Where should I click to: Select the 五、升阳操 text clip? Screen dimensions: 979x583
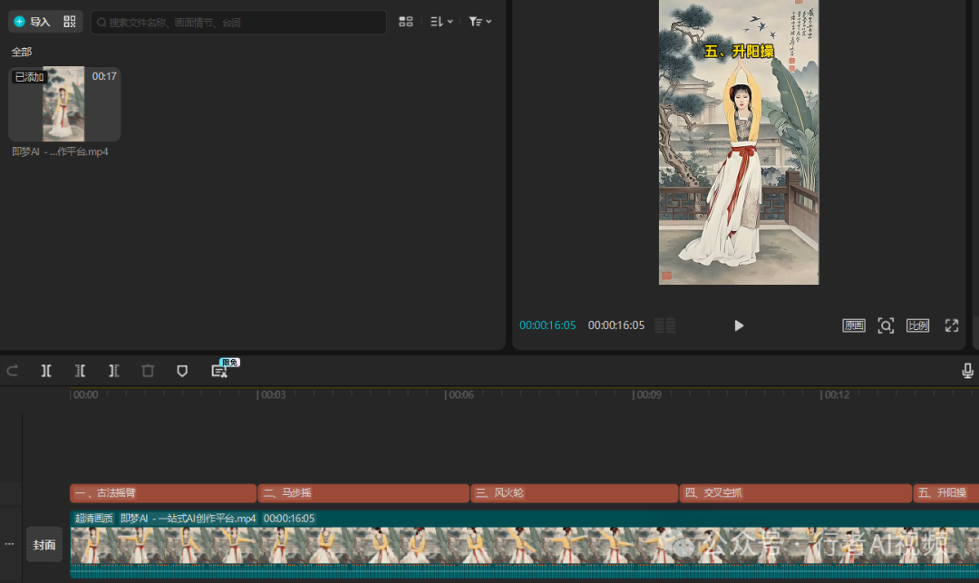945,493
